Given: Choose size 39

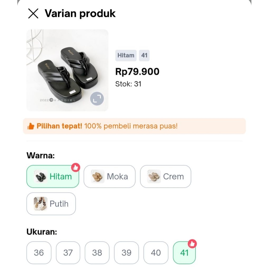Looking at the screenshot, I should tap(126, 253).
